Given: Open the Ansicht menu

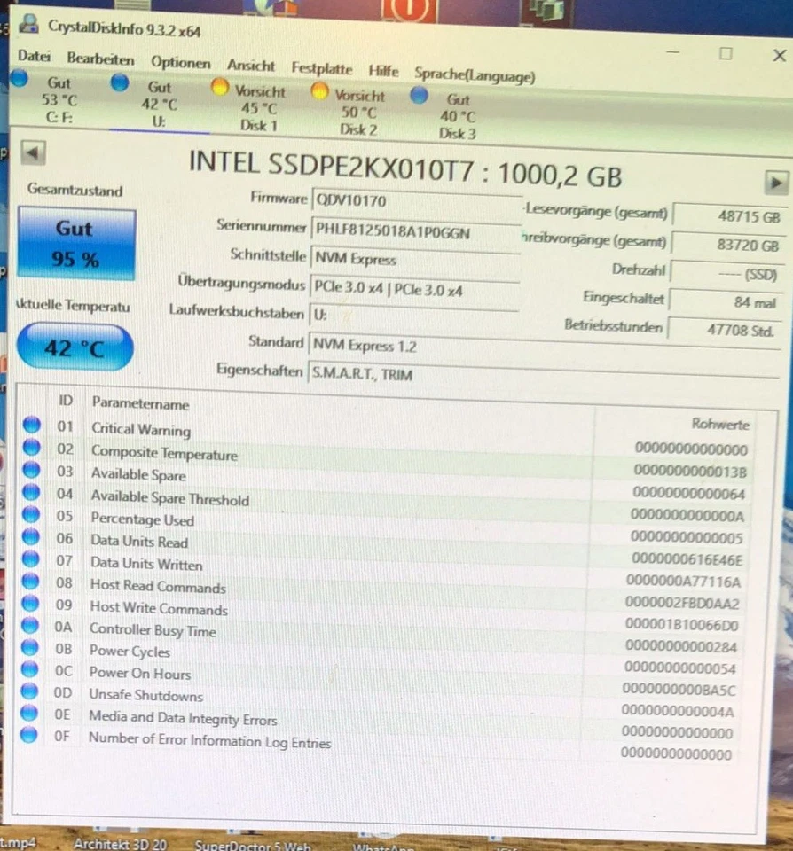Looking at the screenshot, I should (x=251, y=65).
